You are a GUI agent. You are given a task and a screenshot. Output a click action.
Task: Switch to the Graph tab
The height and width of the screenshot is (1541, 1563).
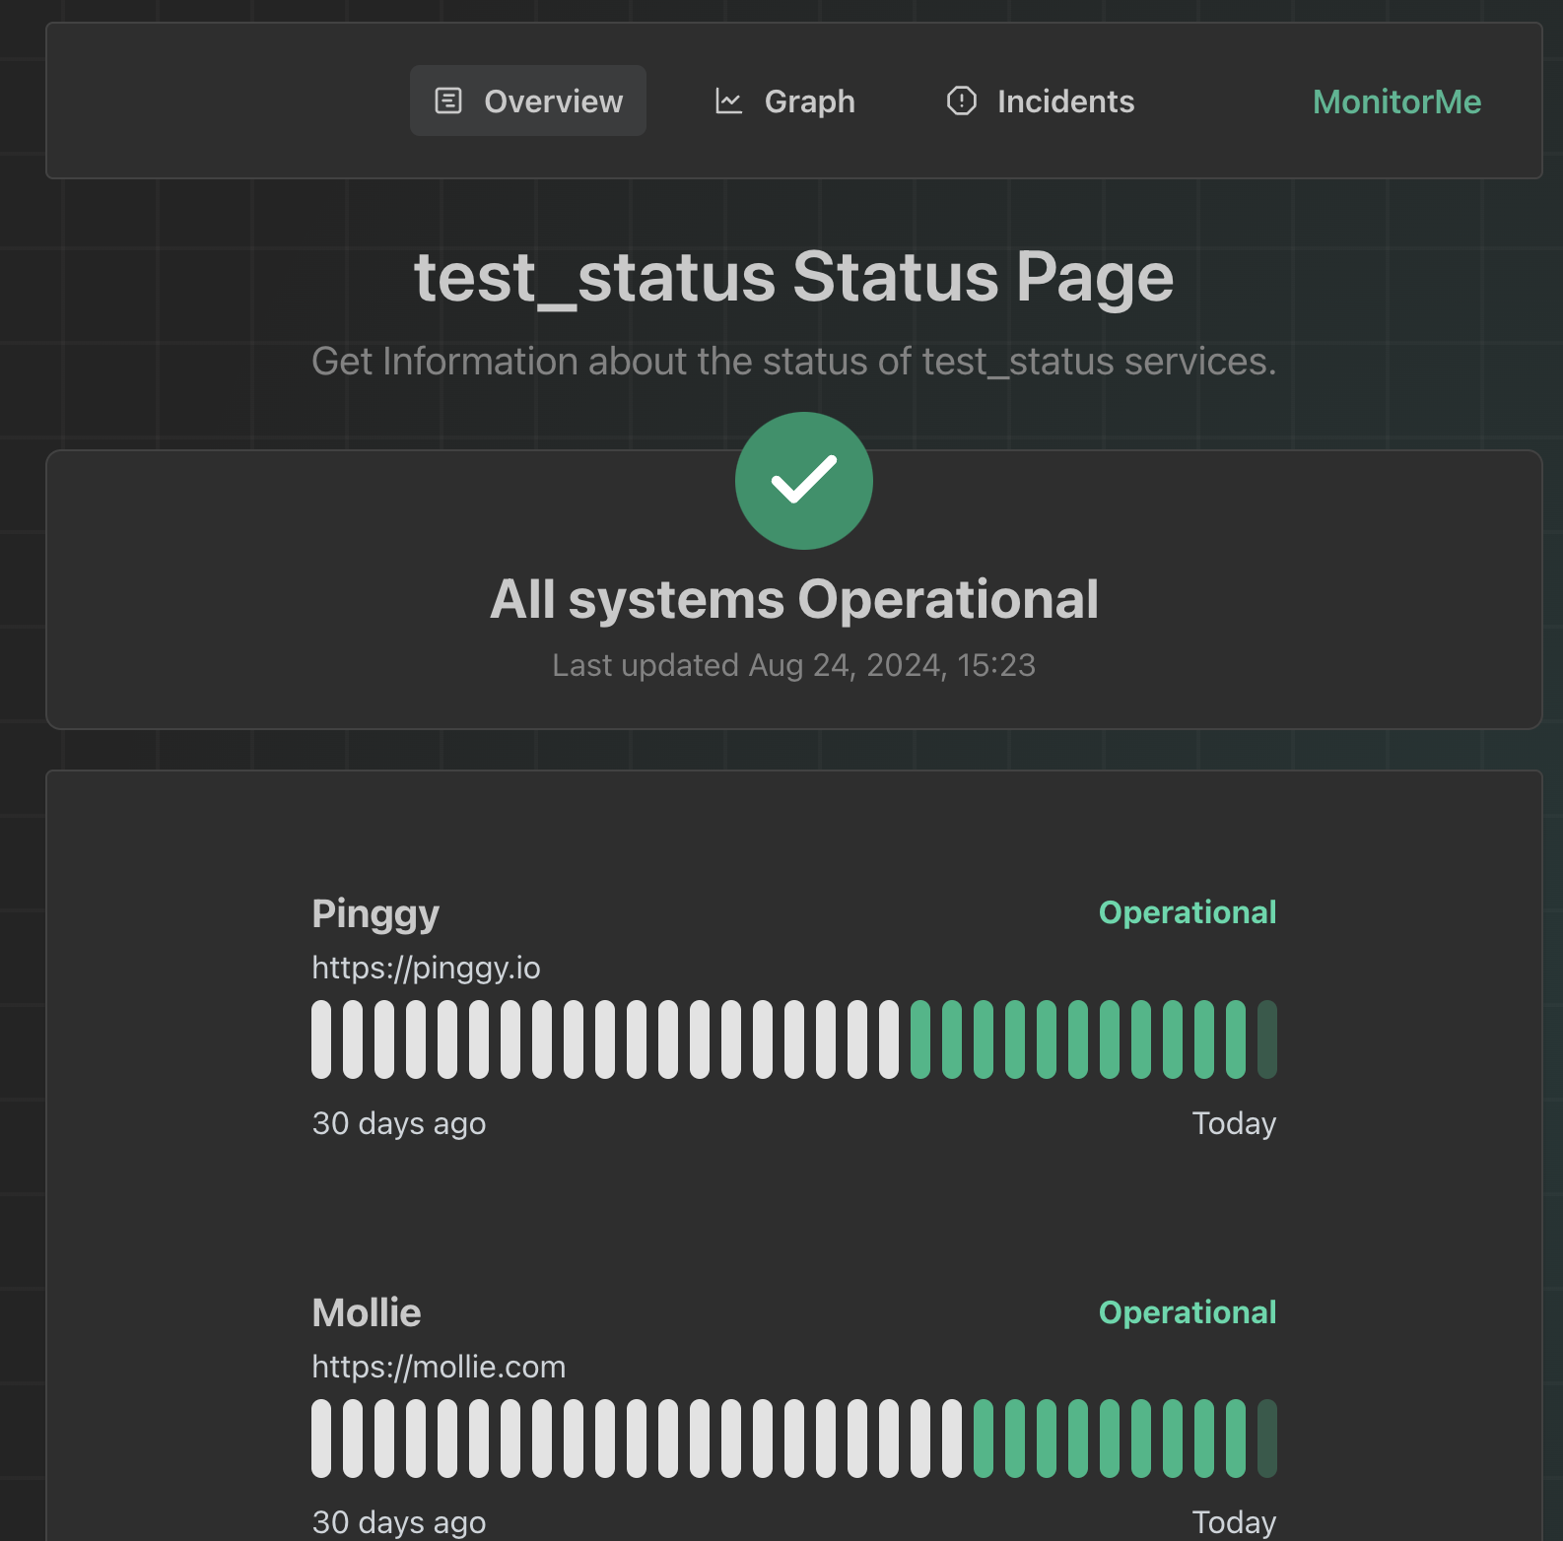pyautogui.click(x=784, y=100)
